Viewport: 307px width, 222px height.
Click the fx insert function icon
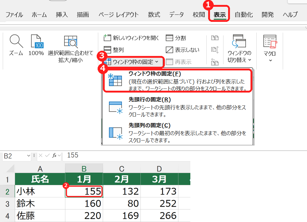[x=54, y=156]
